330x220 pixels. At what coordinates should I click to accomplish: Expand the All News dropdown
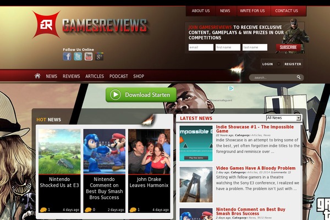283,118
